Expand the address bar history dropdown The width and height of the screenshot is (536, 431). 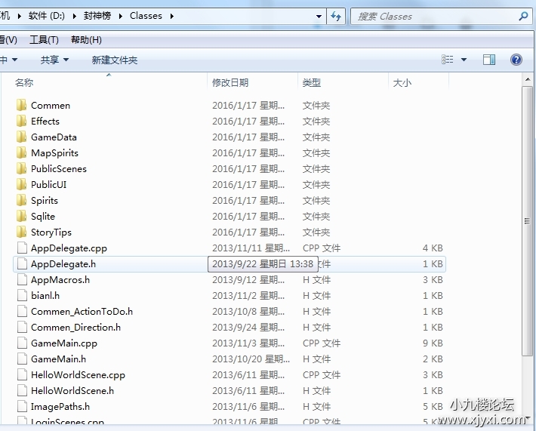319,16
